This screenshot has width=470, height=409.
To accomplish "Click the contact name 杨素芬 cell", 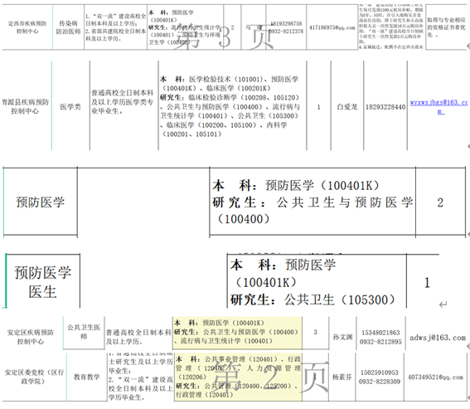I will (x=342, y=377).
